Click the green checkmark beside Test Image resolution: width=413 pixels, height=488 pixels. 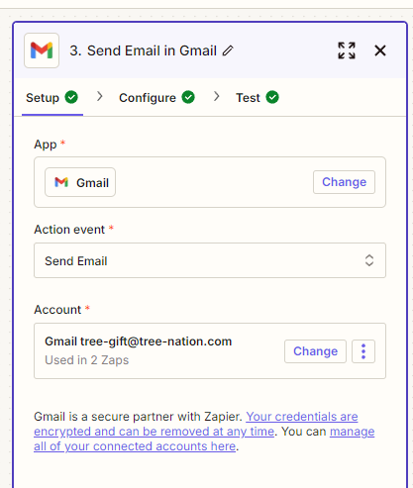click(x=272, y=97)
